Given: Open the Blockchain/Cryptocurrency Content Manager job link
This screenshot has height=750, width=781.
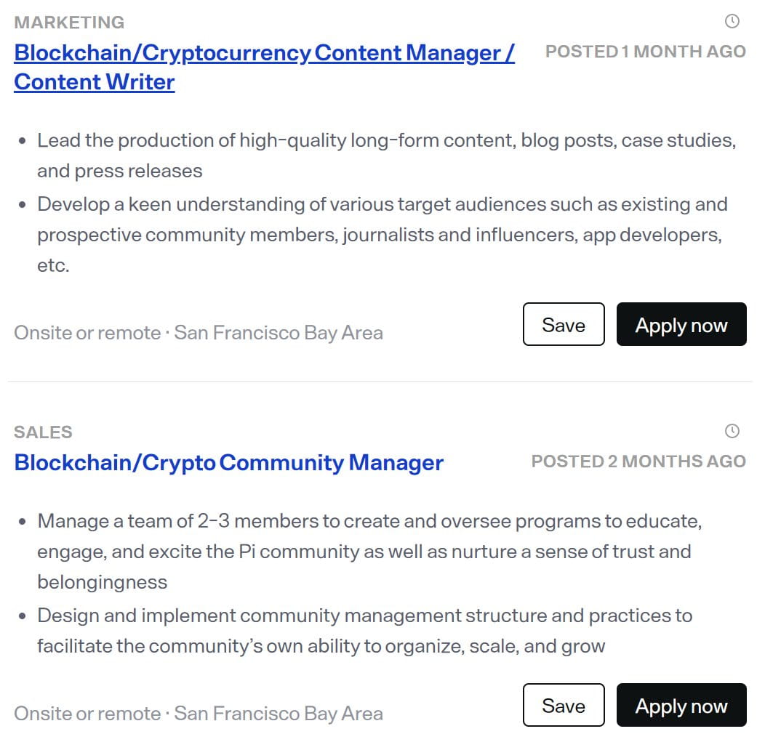Looking at the screenshot, I should (x=264, y=53).
